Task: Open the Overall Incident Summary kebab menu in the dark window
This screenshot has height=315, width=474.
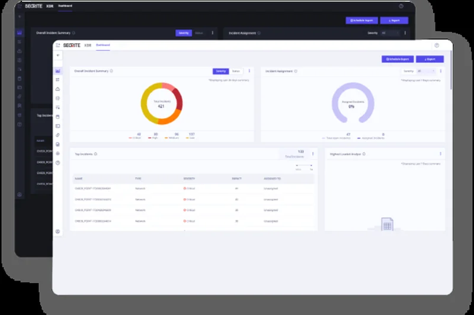Action: [213, 33]
